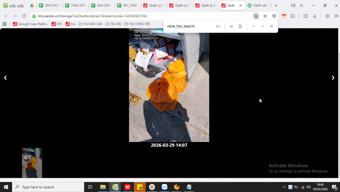Viewport: 340px width, 192px height.
Task: Open the Google Drive pinned tab
Action: point(32,5)
